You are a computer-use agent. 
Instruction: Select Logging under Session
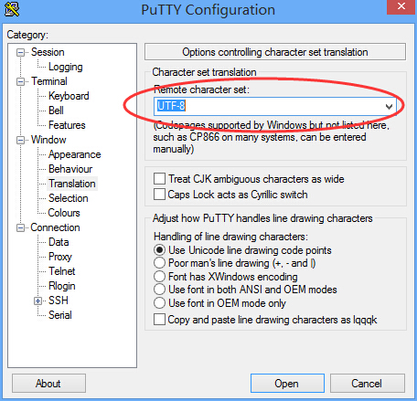(x=66, y=67)
